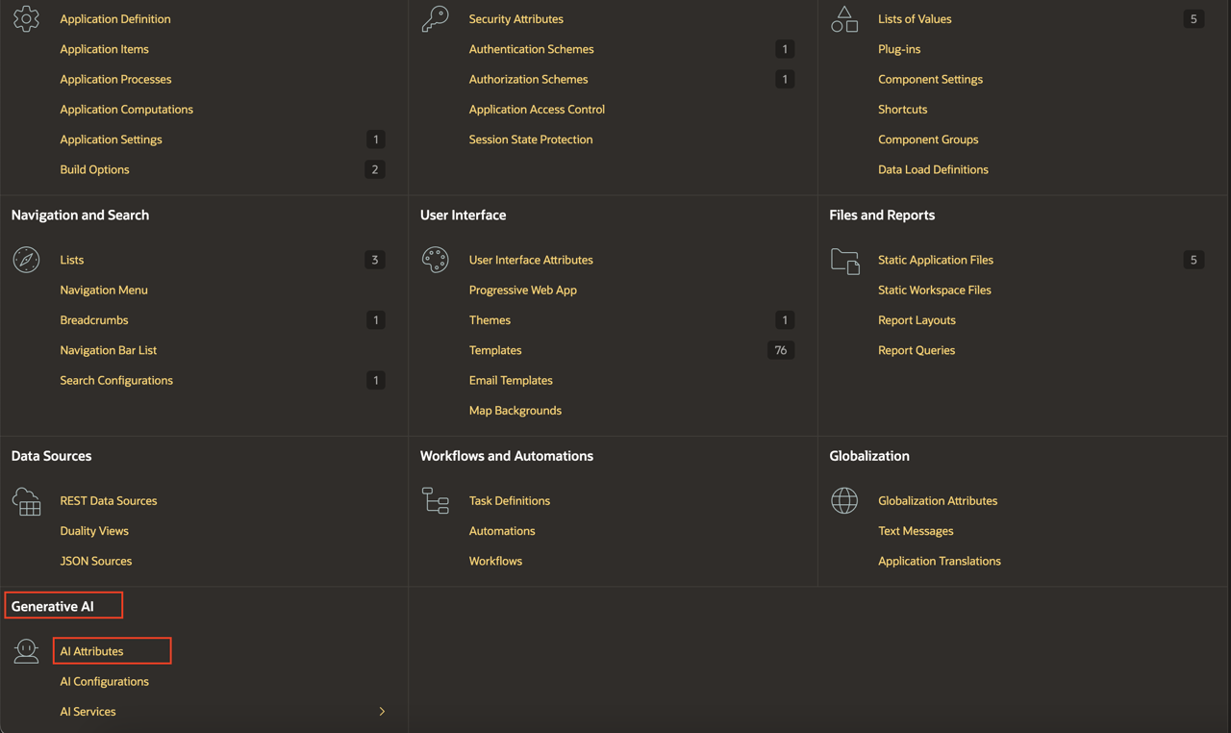Open REST Data Sources
Viewport: 1231px width, 733px height.
(x=108, y=500)
